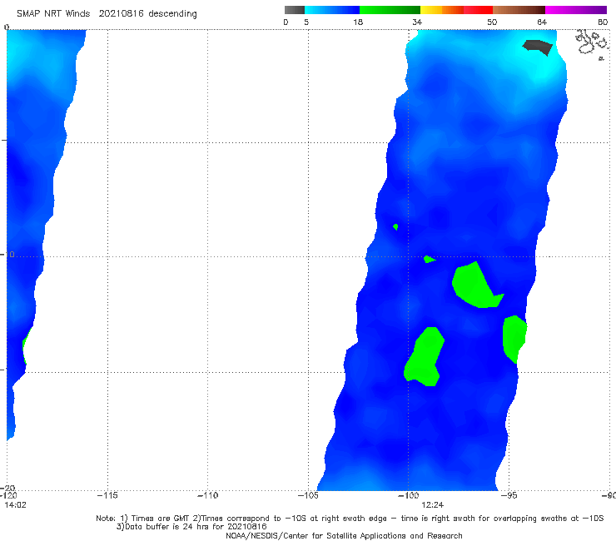
Task: Click the '-20' latitude axis label
Action: pos(7,488)
